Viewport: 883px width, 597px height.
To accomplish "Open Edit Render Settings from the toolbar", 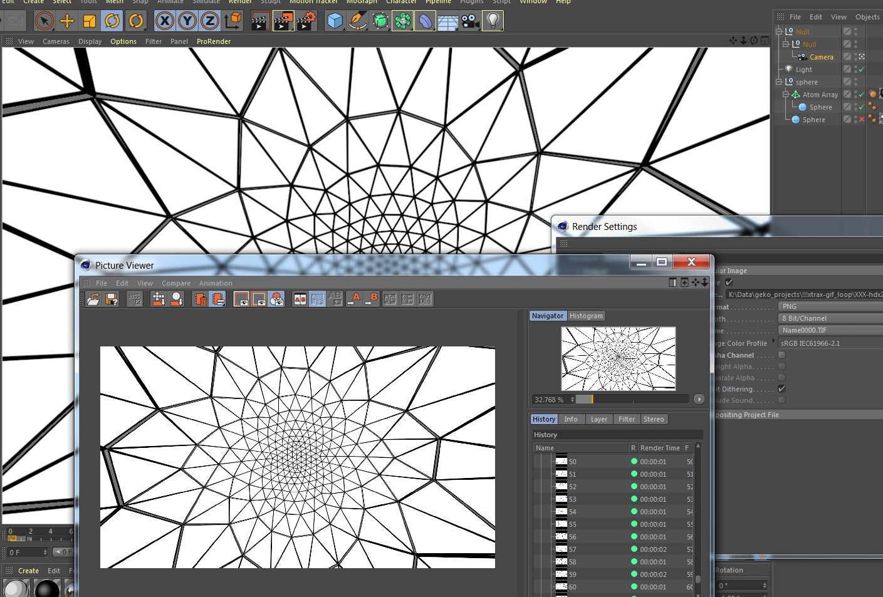I will tap(306, 21).
